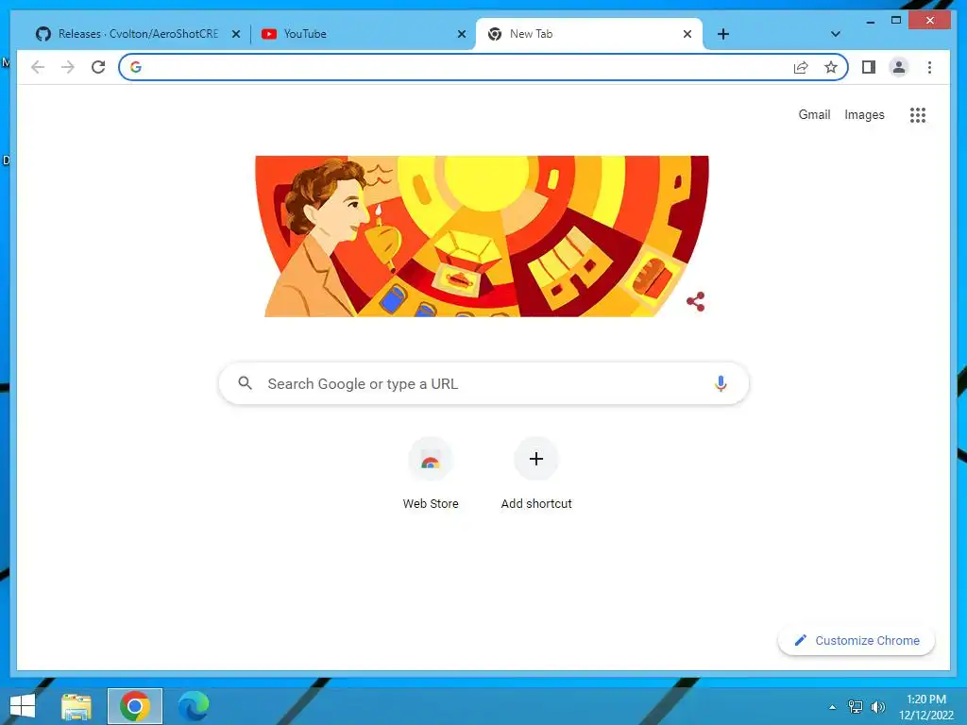Close the New Tab tab

tap(687, 34)
